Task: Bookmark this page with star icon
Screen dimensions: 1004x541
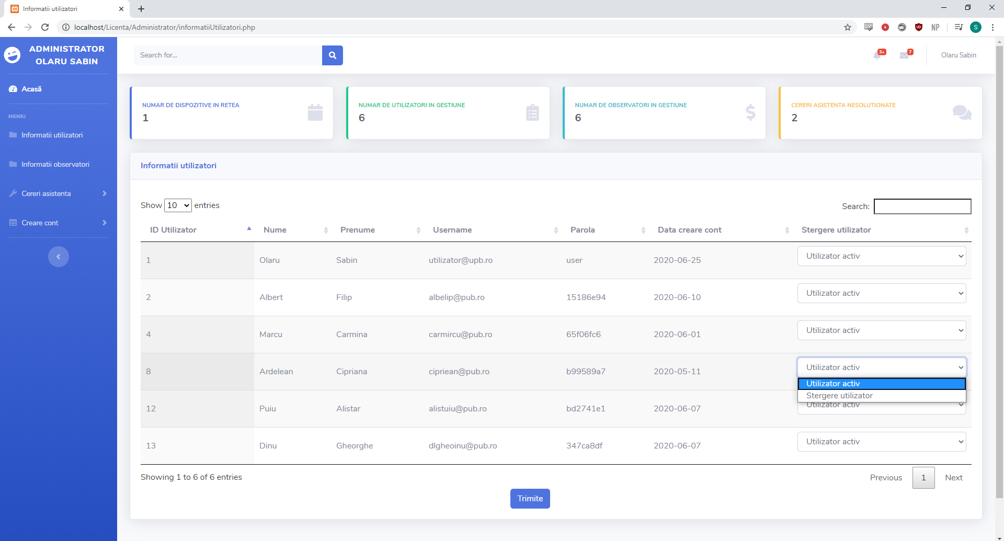Action: tap(848, 27)
